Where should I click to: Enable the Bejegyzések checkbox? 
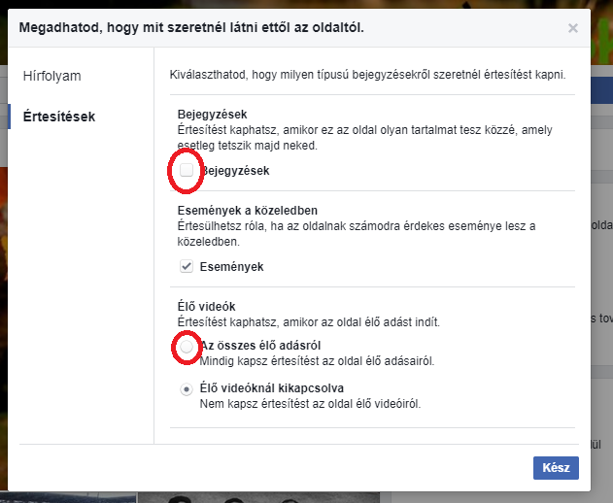point(187,171)
